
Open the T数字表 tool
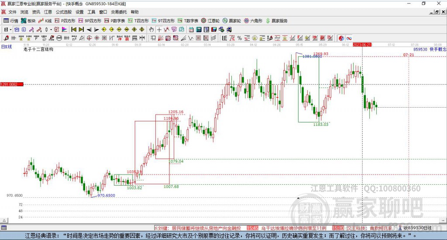point(188,21)
